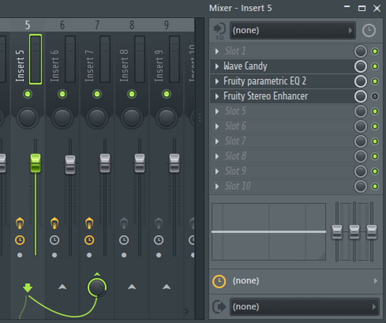
Task: Disable Wave Candy effect LED
Action: [x=375, y=66]
